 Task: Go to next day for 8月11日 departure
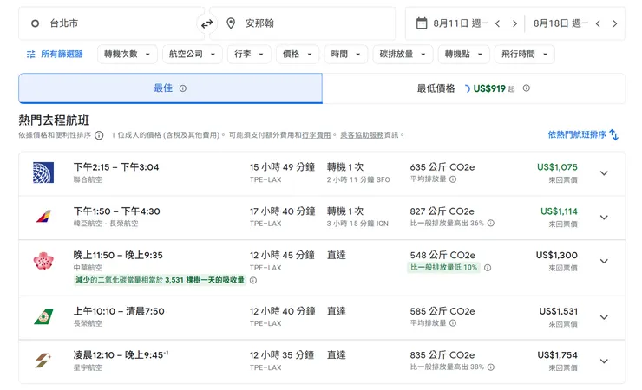514,23
